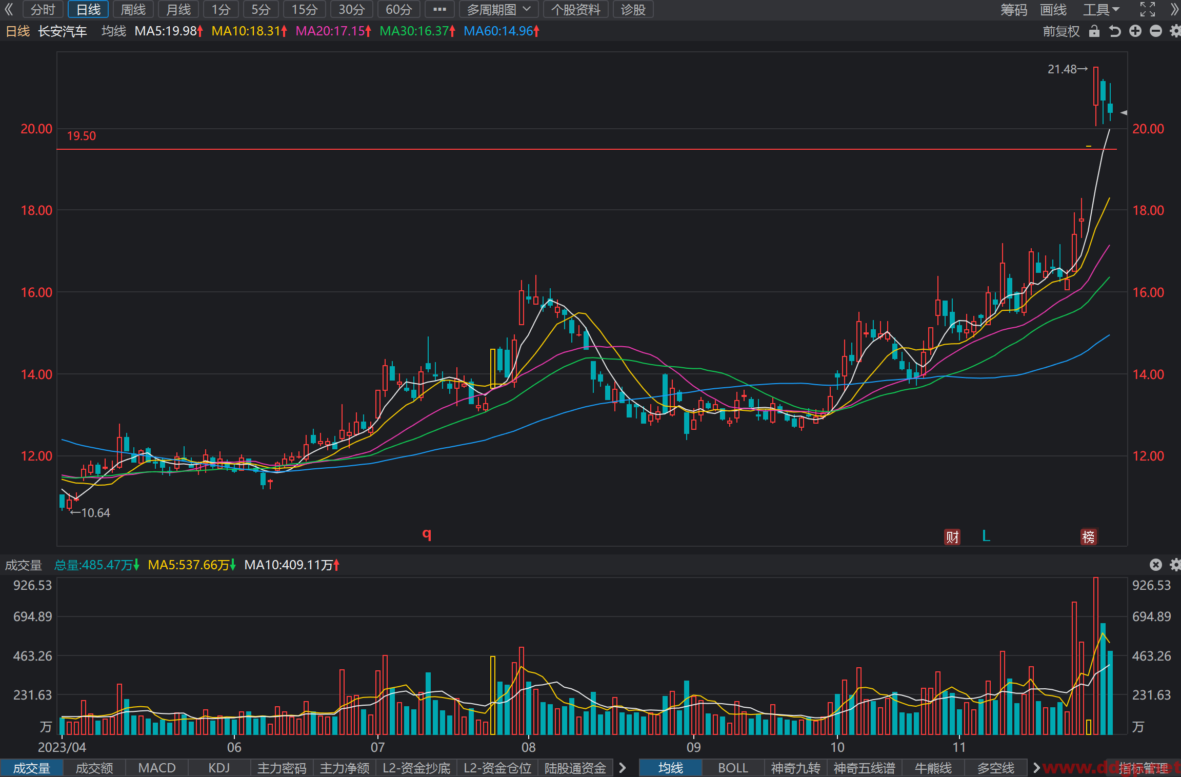Open 个股资料 stock info

(575, 9)
